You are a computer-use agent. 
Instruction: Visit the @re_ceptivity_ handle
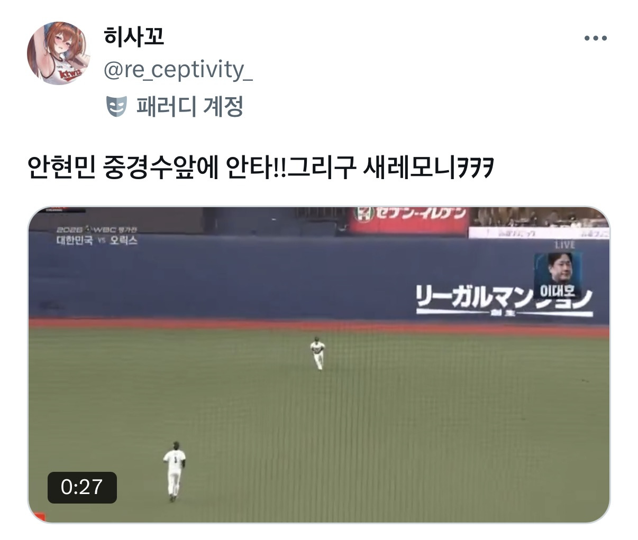178,70
